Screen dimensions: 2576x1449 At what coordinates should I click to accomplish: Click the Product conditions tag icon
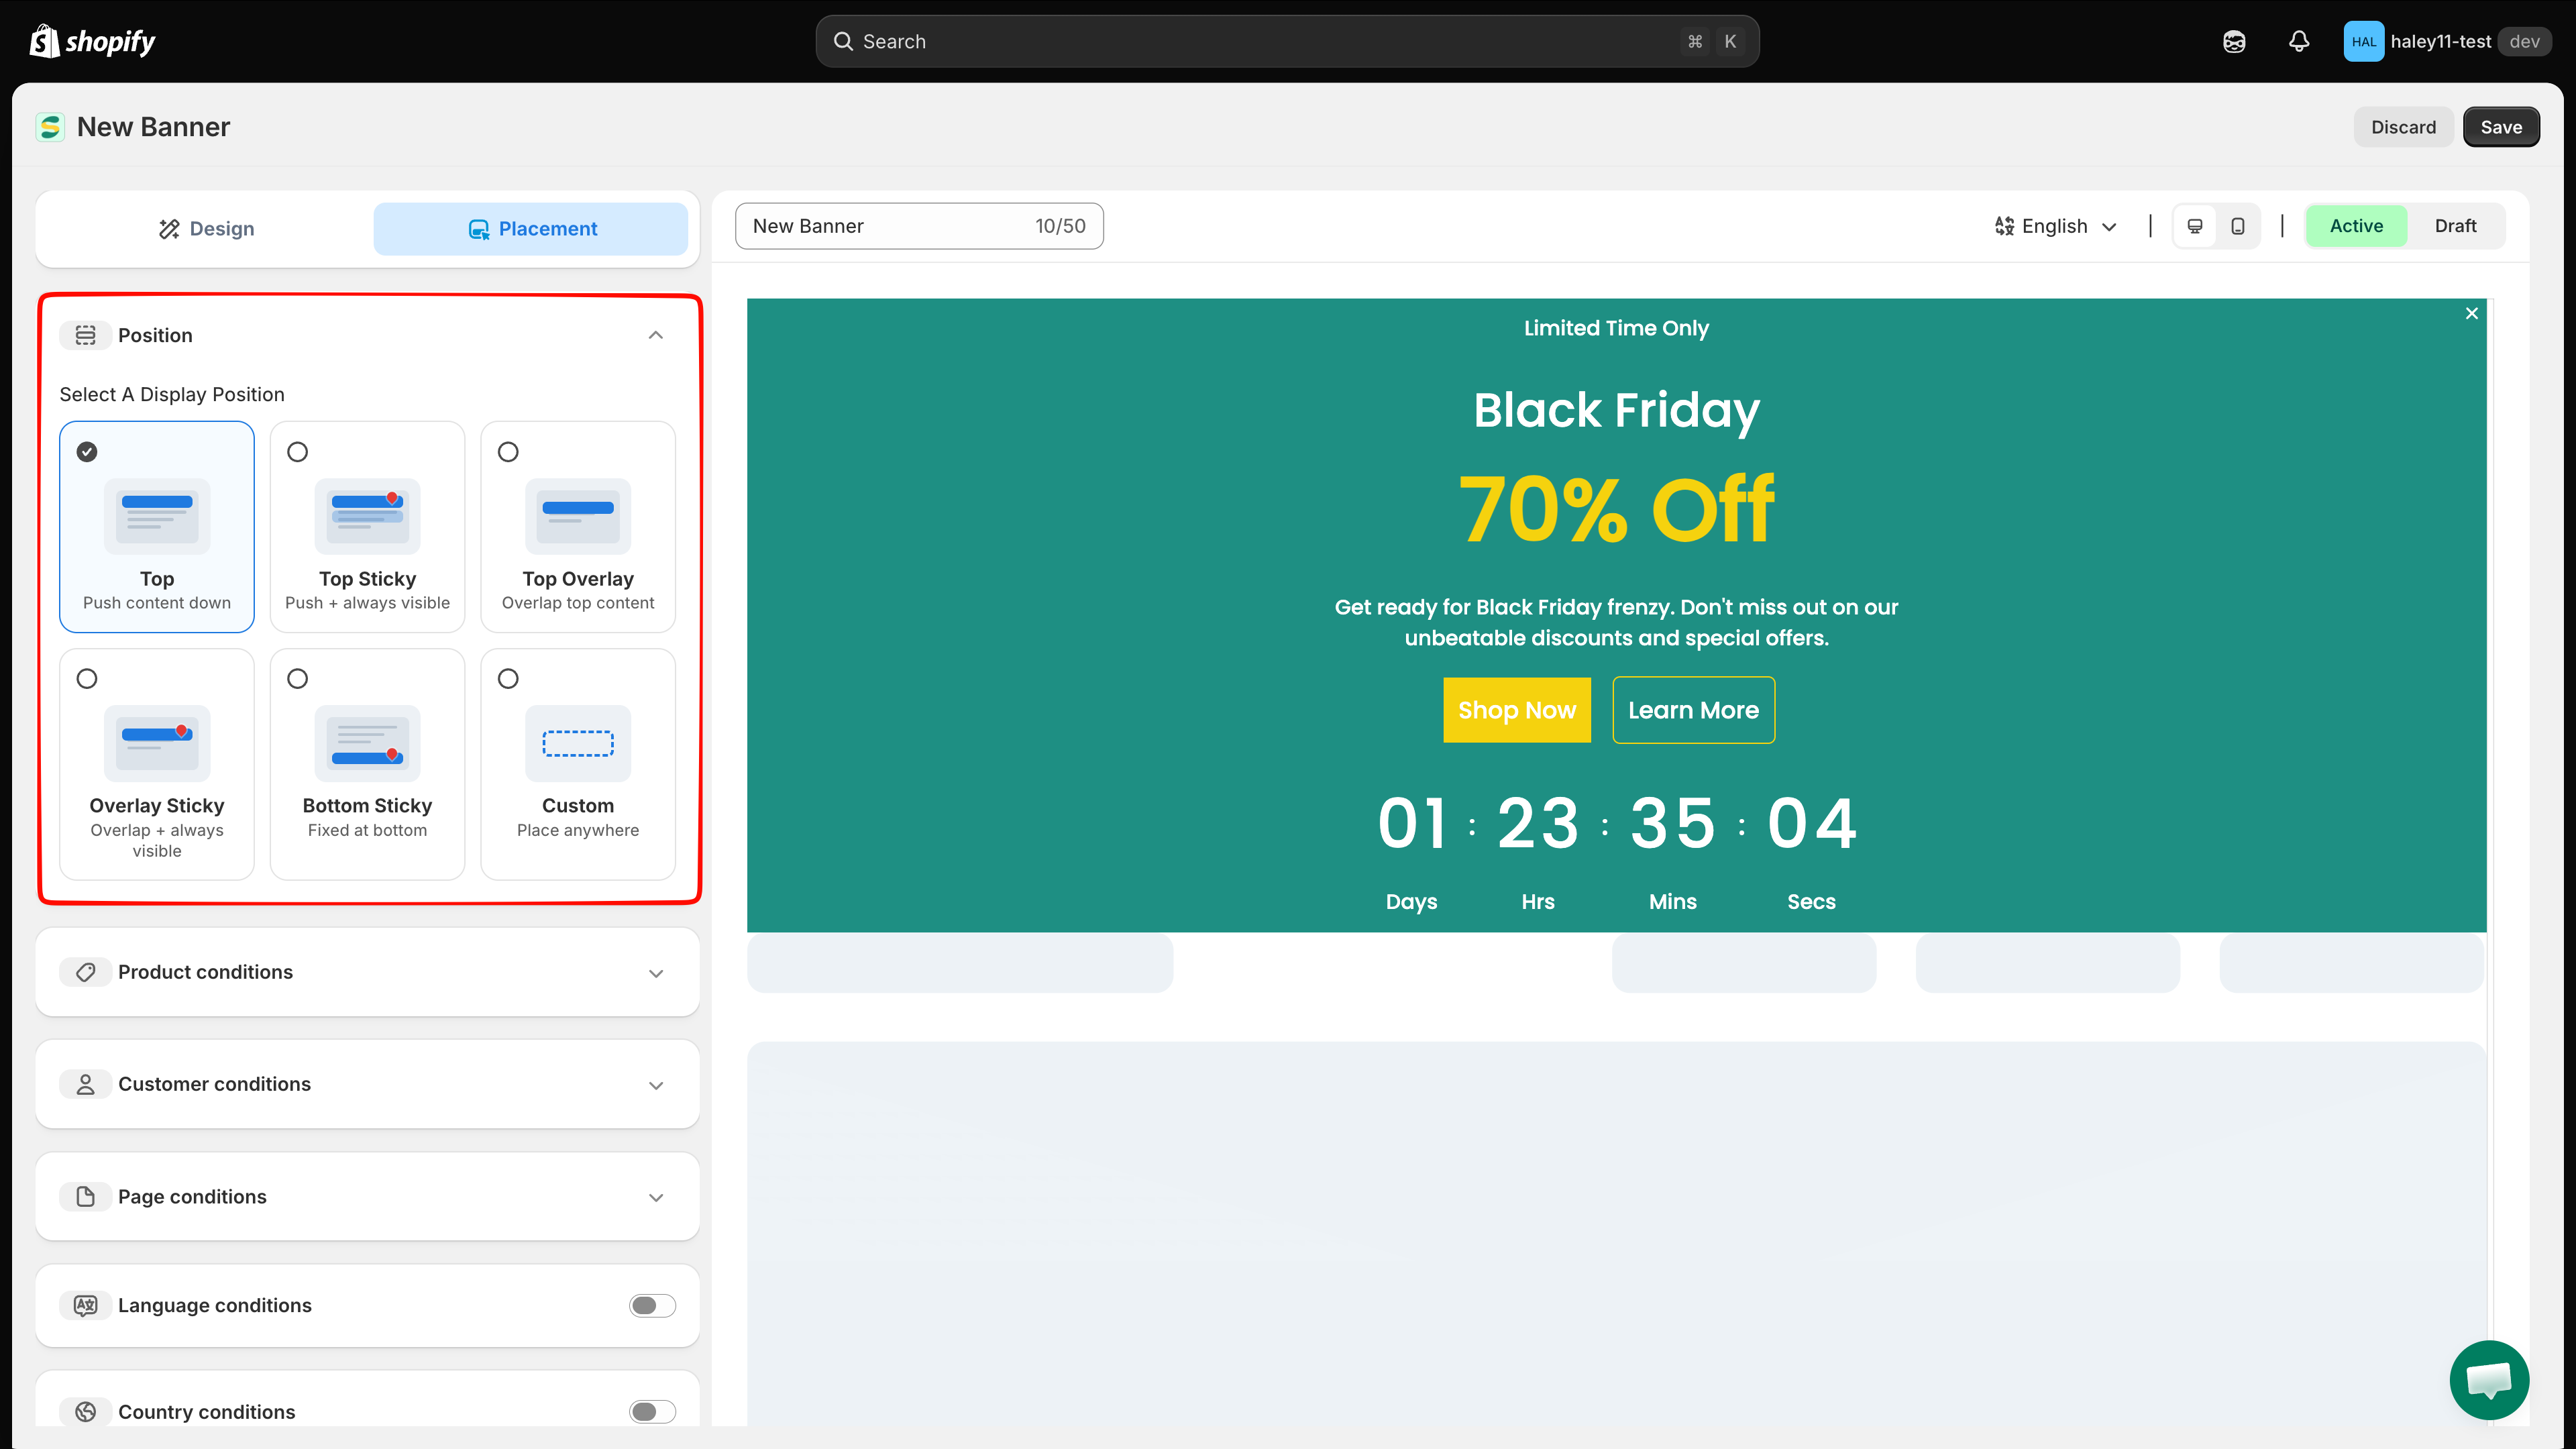(x=86, y=972)
